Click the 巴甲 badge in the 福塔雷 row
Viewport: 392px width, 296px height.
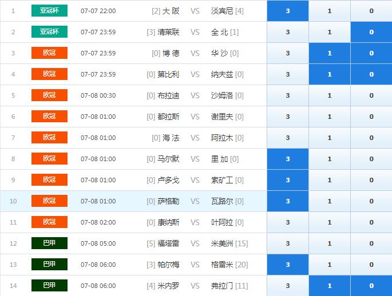tap(49, 243)
